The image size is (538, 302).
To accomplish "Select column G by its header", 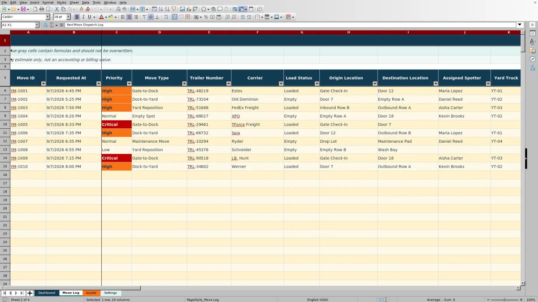I will coord(302,32).
